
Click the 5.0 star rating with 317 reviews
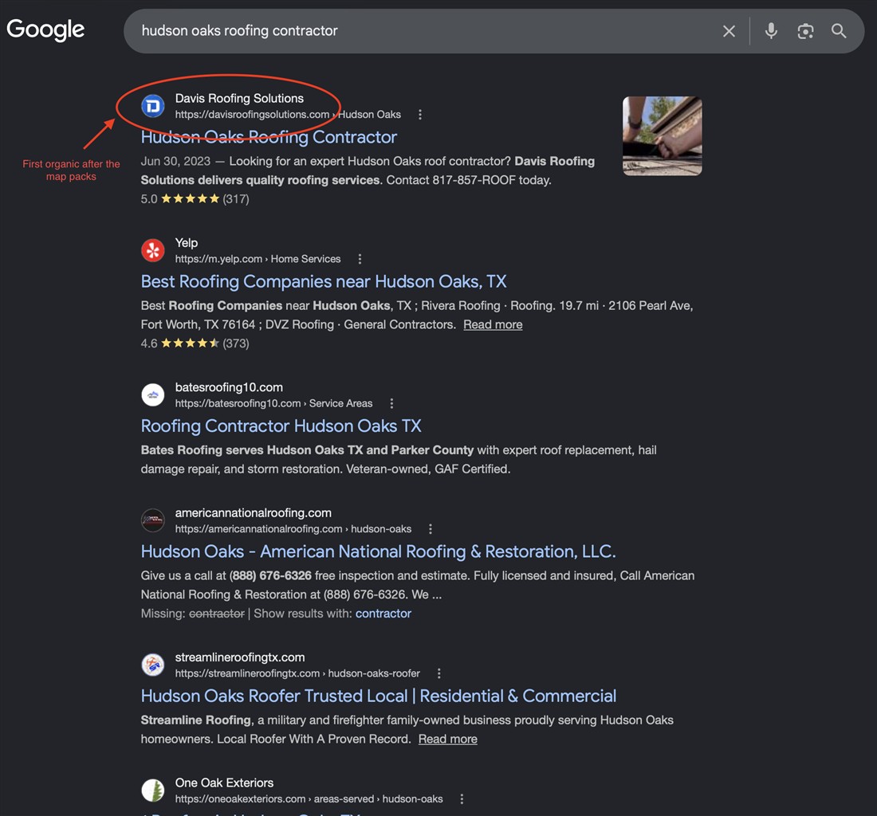(195, 199)
